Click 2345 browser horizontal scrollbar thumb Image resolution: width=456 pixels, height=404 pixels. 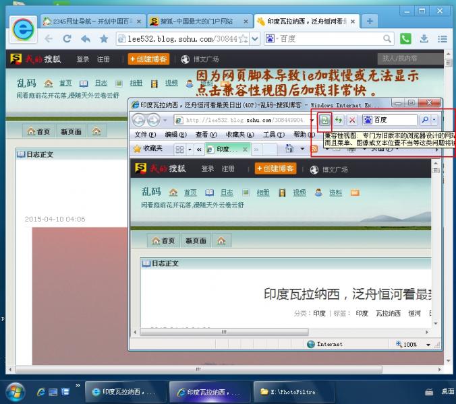tap(198, 369)
